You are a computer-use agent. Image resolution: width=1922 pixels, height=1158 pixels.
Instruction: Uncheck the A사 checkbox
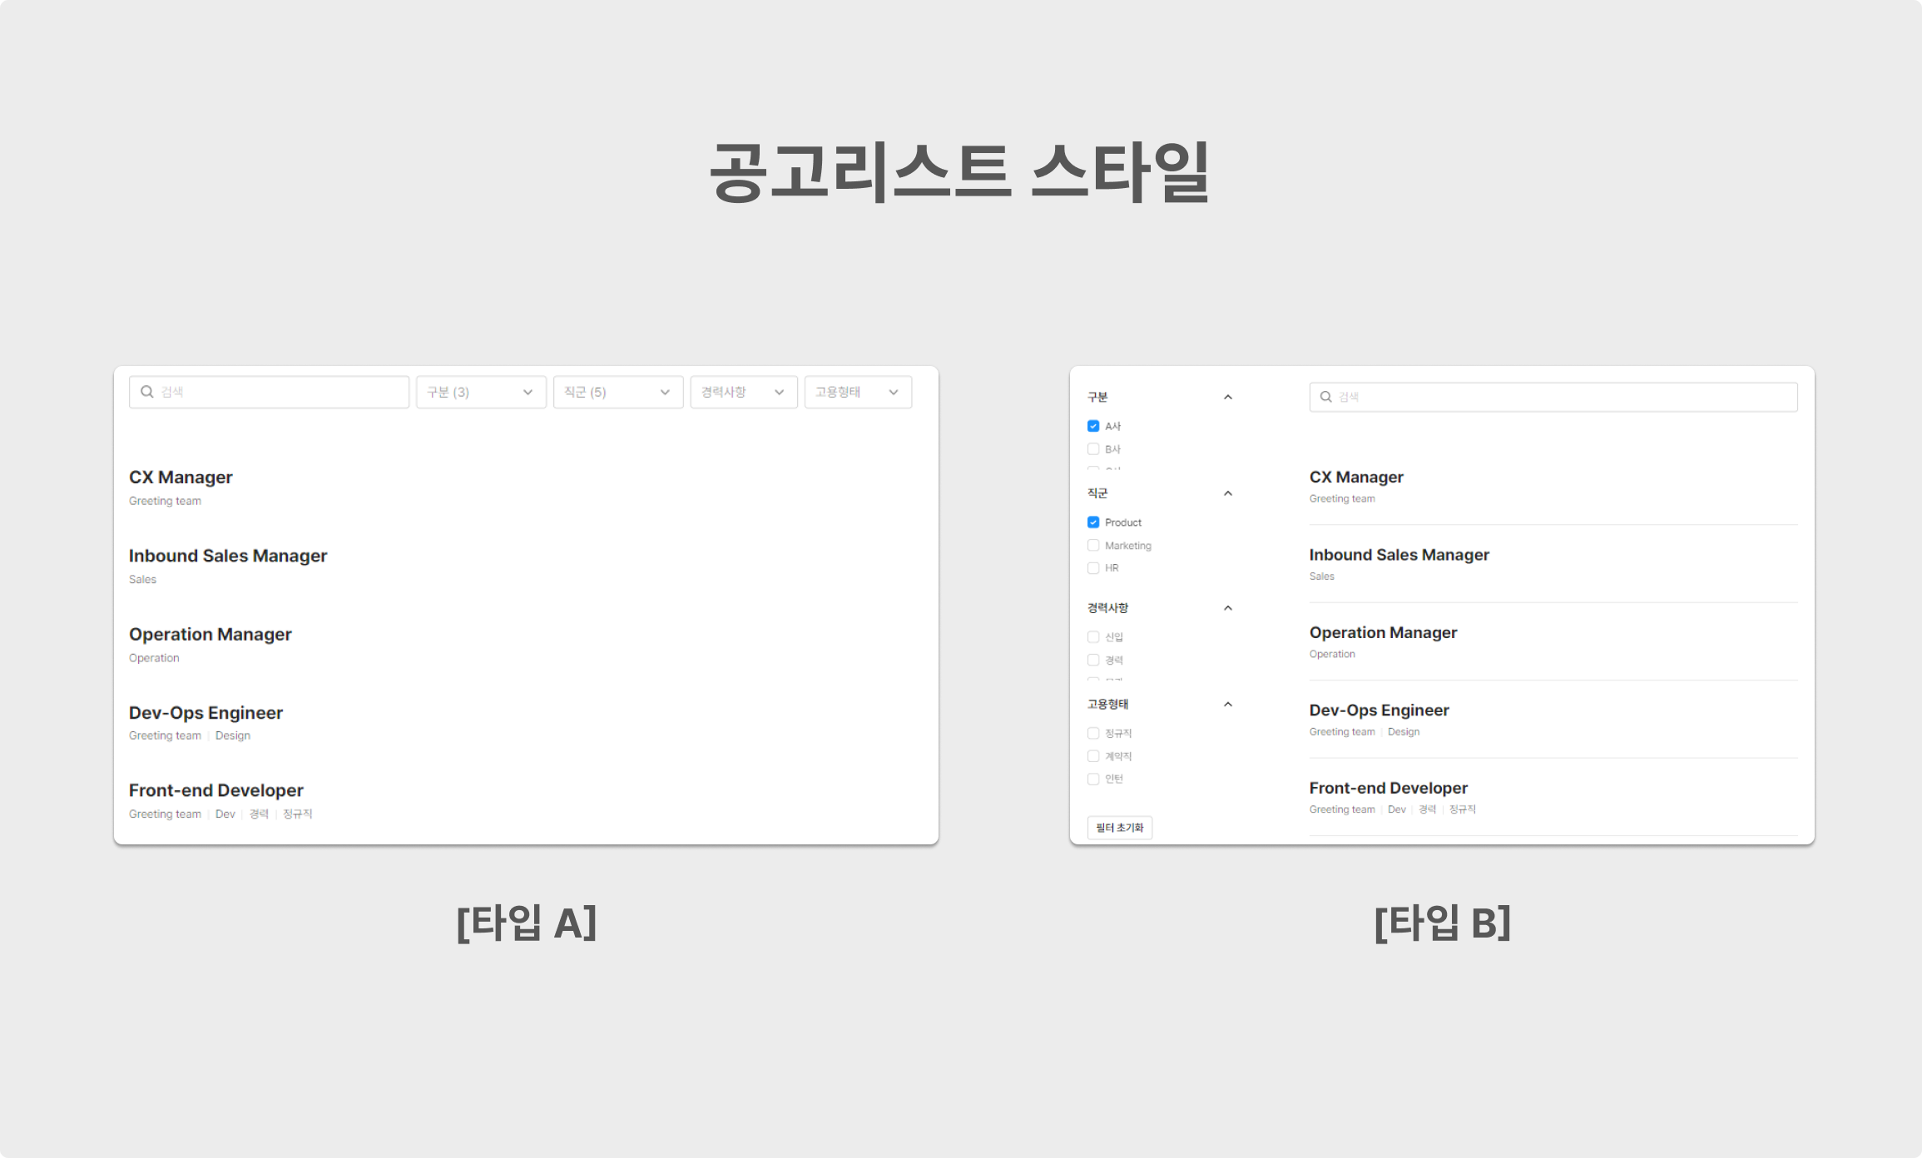[x=1093, y=426]
